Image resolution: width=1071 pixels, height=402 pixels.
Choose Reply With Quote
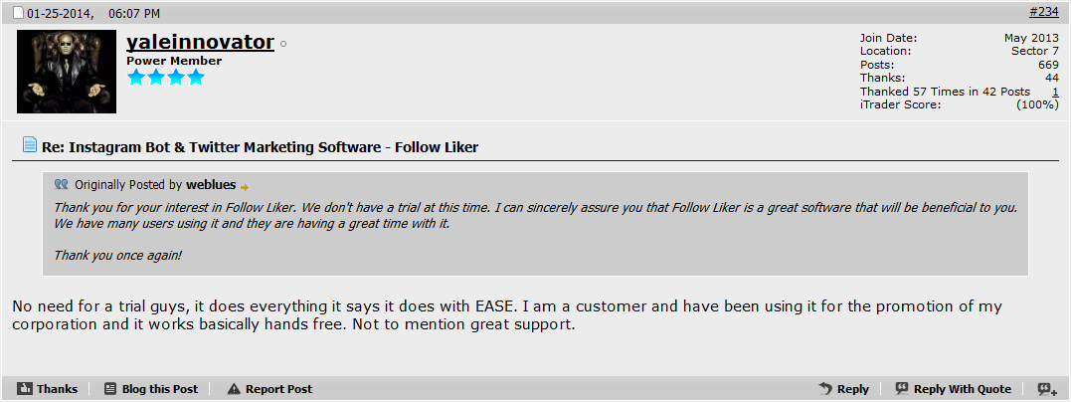(x=953, y=389)
